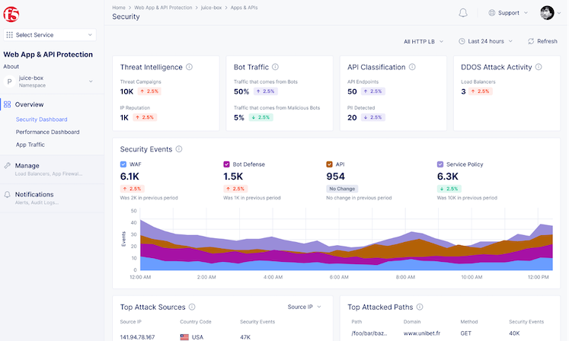The image size is (569, 341).
Task: Toggle the API series color checkbox
Action: coord(329,164)
